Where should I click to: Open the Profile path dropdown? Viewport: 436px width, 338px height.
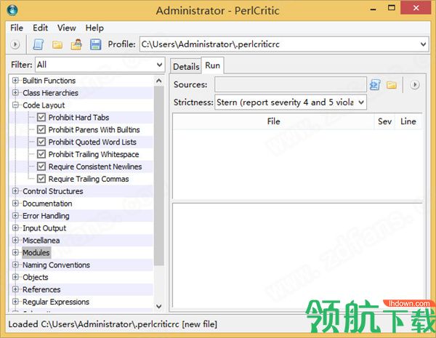pyautogui.click(x=423, y=44)
